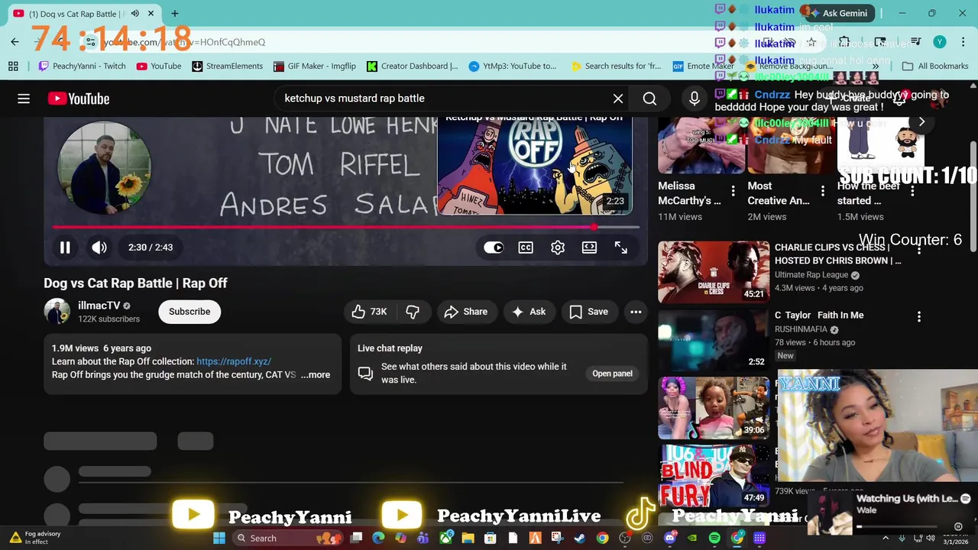The width and height of the screenshot is (978, 550).
Task: Save the video to a playlist
Action: pos(588,312)
